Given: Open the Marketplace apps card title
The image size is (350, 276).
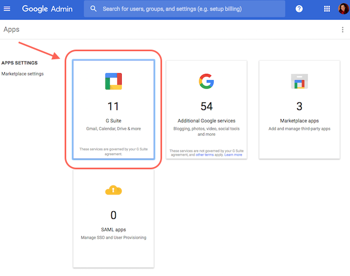Looking at the screenshot, I should point(299,121).
